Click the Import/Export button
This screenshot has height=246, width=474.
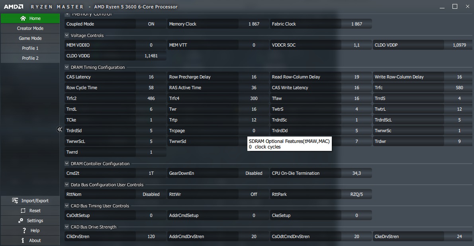30,201
